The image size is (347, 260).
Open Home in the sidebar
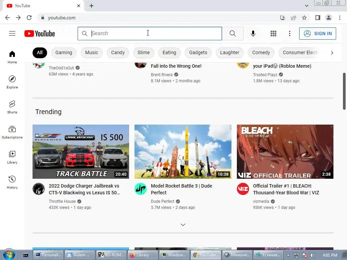pos(12,57)
